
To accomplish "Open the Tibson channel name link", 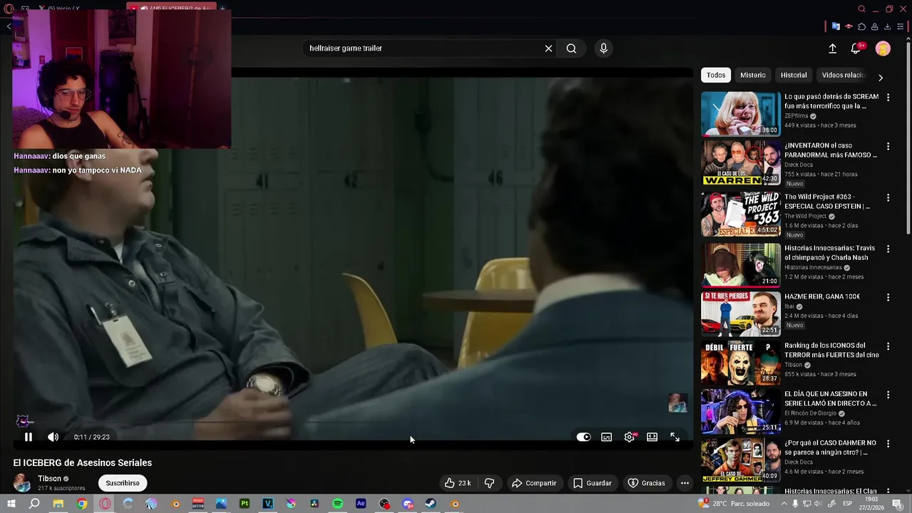I will click(x=49, y=479).
